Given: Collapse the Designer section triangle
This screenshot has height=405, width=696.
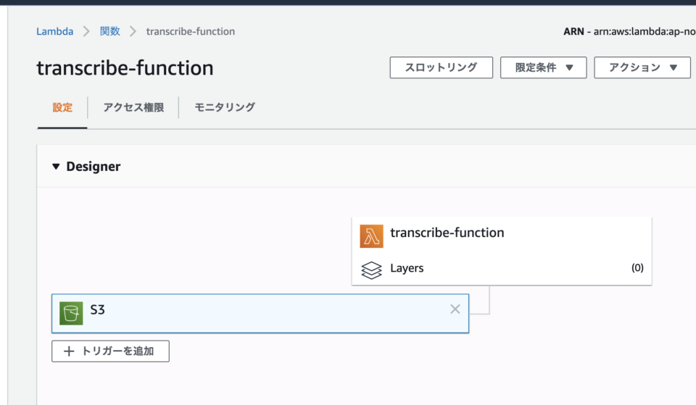Looking at the screenshot, I should (56, 167).
